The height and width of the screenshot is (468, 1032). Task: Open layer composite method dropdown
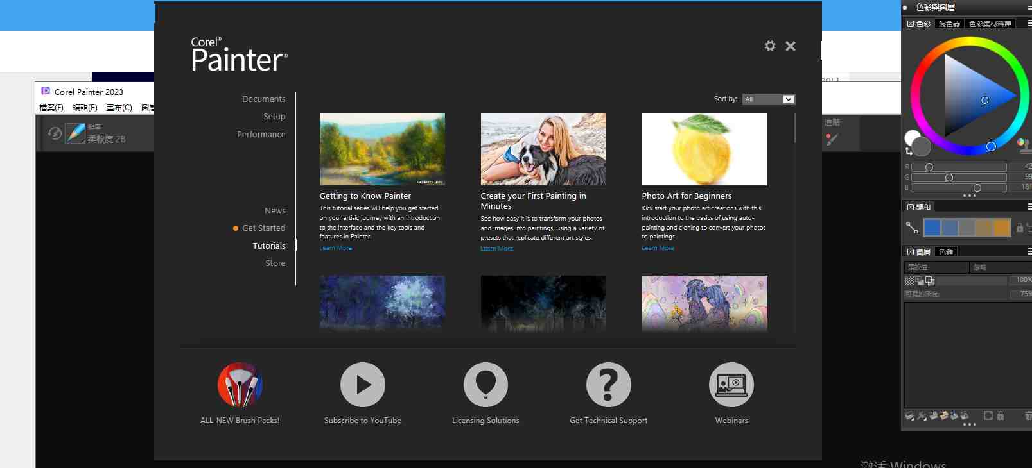pyautogui.click(x=936, y=267)
